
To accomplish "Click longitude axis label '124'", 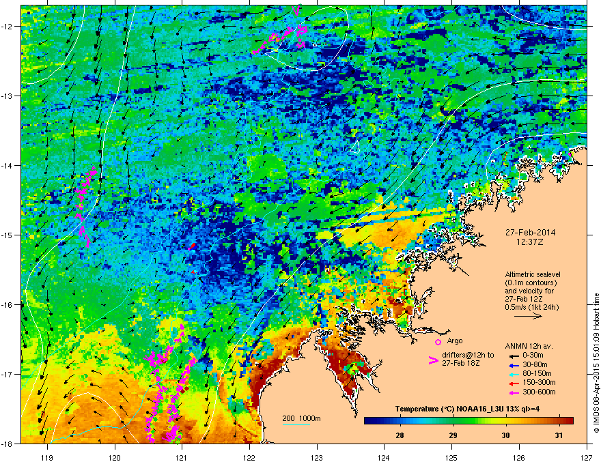I will tap(384, 457).
